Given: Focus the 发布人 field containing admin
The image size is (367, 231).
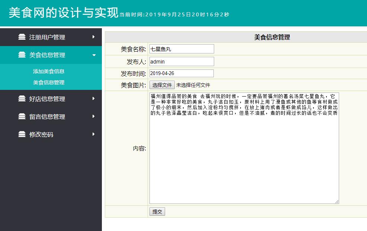Looking at the screenshot, I should pyautogui.click(x=181, y=62).
